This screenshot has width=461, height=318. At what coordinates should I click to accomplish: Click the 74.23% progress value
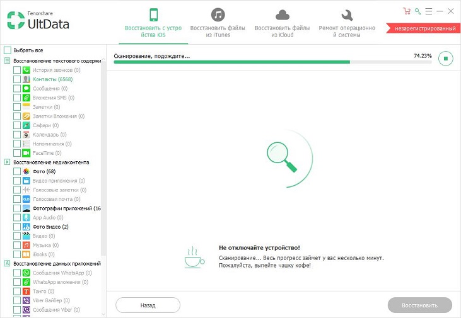[x=423, y=56]
